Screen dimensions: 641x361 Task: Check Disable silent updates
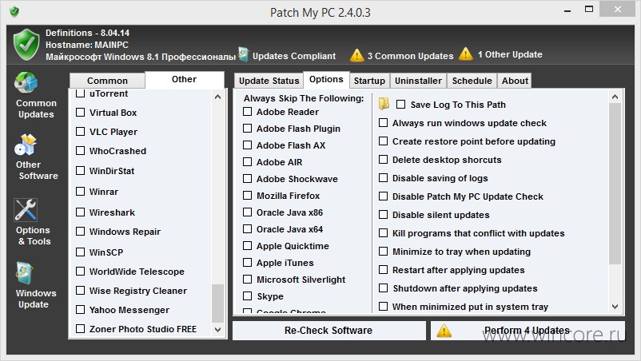click(x=383, y=214)
